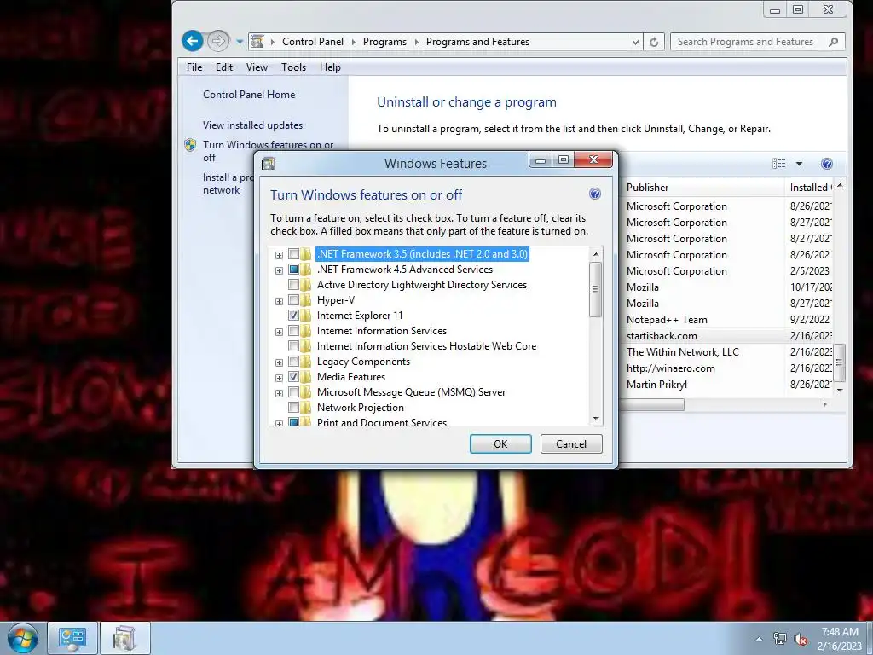Enable Legacy Components checkbox
873x655 pixels.
coord(293,362)
